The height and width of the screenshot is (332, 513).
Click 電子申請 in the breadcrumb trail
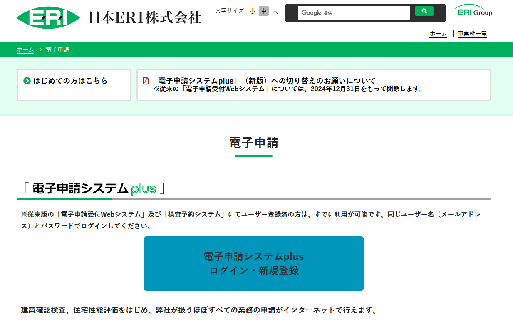click(x=57, y=50)
